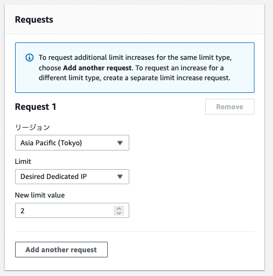Click the blue info icon in the notice
This screenshot has height=276, width=273.
pyautogui.click(x=30, y=58)
